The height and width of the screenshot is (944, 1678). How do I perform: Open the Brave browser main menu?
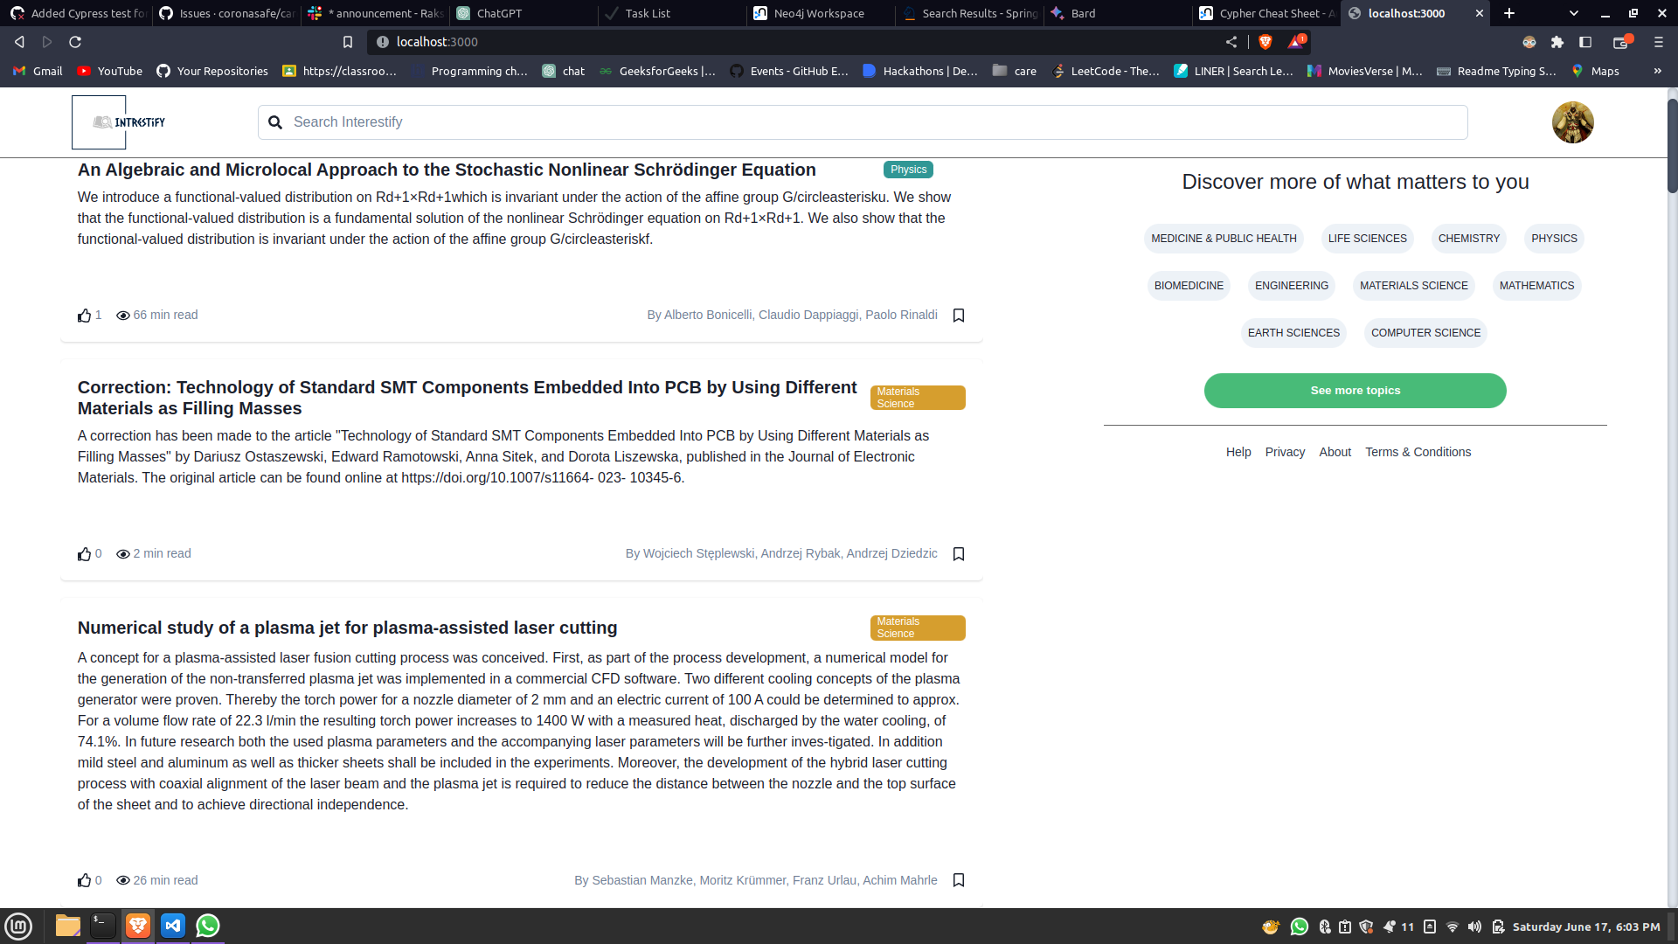(x=1658, y=42)
